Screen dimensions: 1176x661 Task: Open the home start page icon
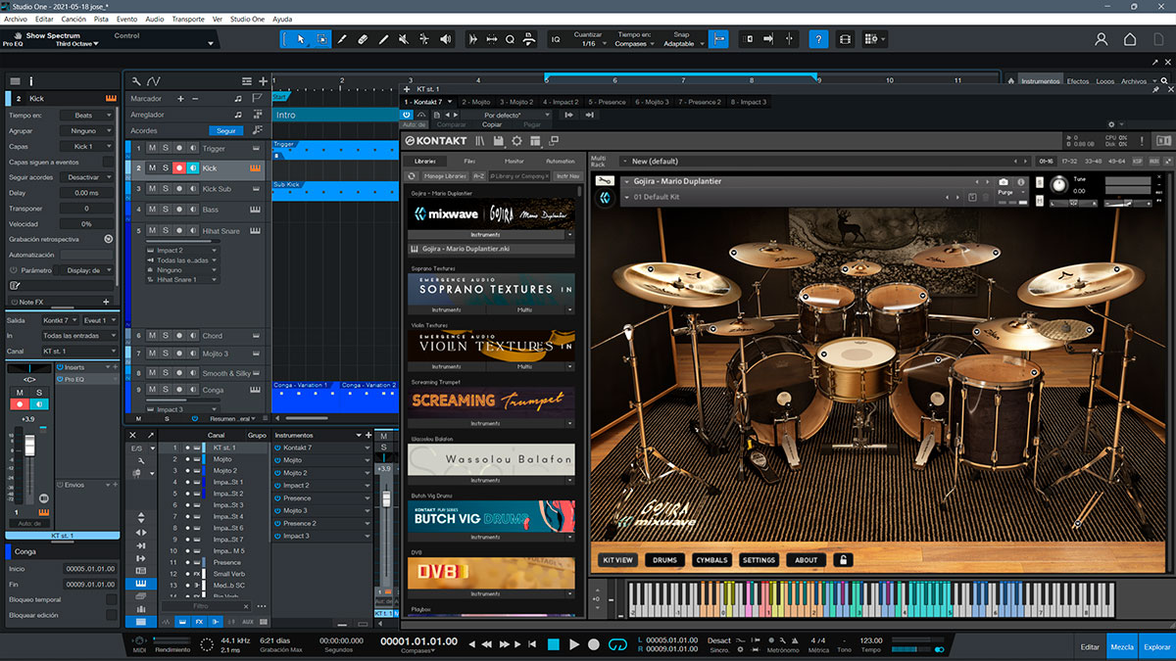[x=1130, y=39]
